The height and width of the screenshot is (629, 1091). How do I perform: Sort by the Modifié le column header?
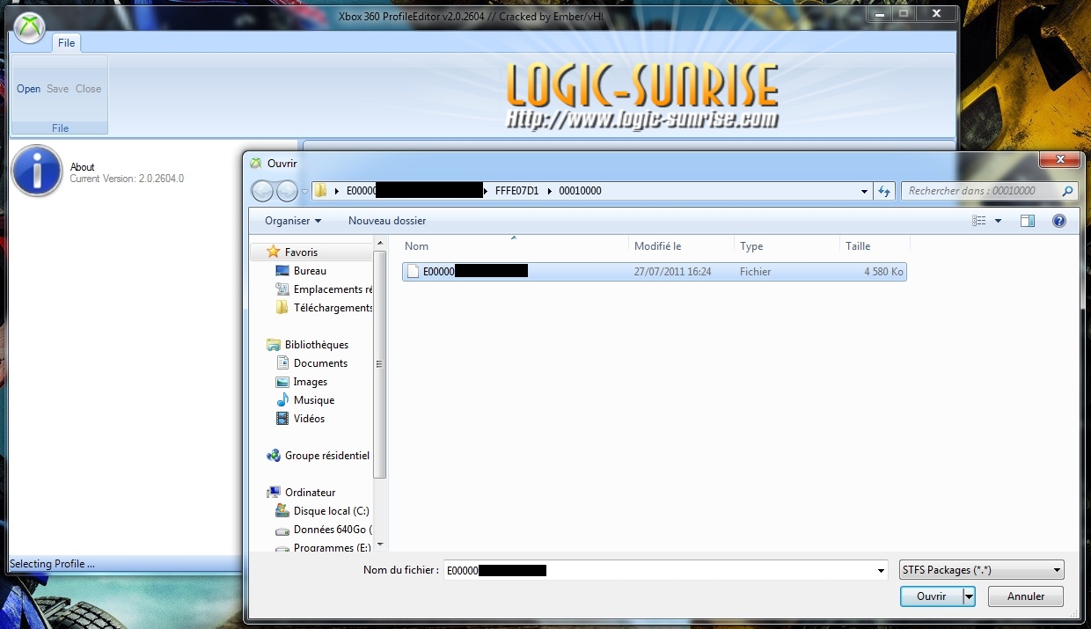[681, 246]
